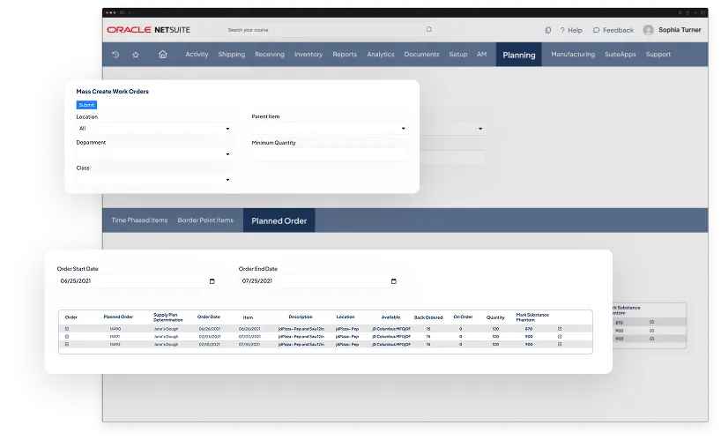Open the Manufacturing menu

pyautogui.click(x=573, y=55)
